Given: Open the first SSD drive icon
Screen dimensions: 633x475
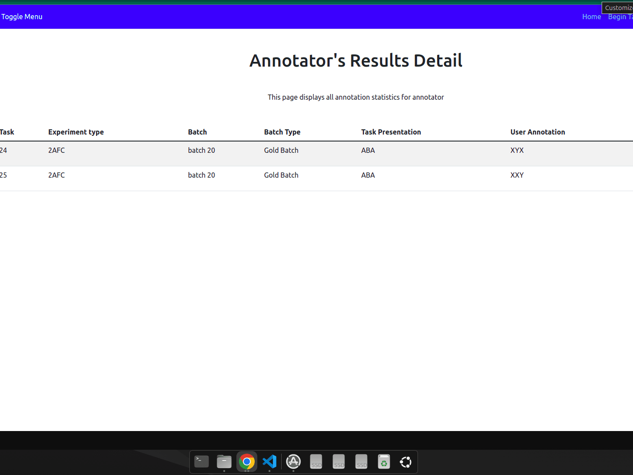Looking at the screenshot, I should [x=316, y=462].
